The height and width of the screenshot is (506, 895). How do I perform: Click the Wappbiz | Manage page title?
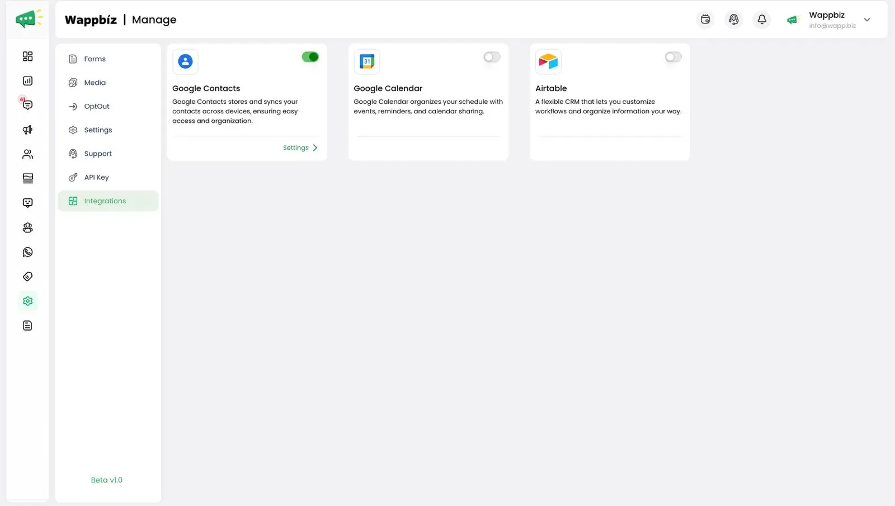[x=120, y=20]
